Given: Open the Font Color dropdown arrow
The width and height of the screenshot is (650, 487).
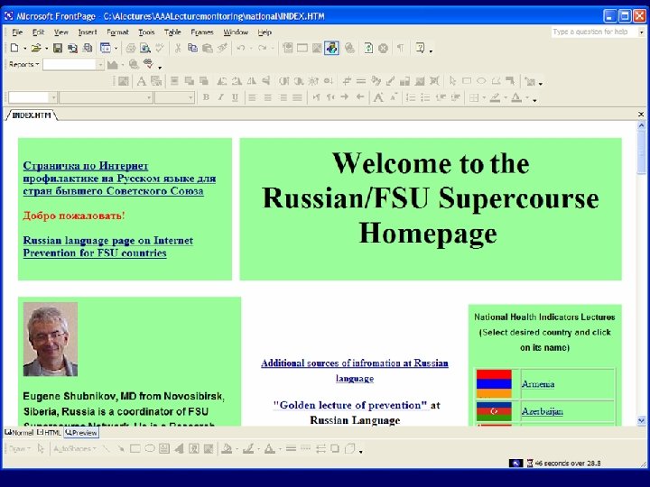Looking at the screenshot, I should pyautogui.click(x=527, y=98).
